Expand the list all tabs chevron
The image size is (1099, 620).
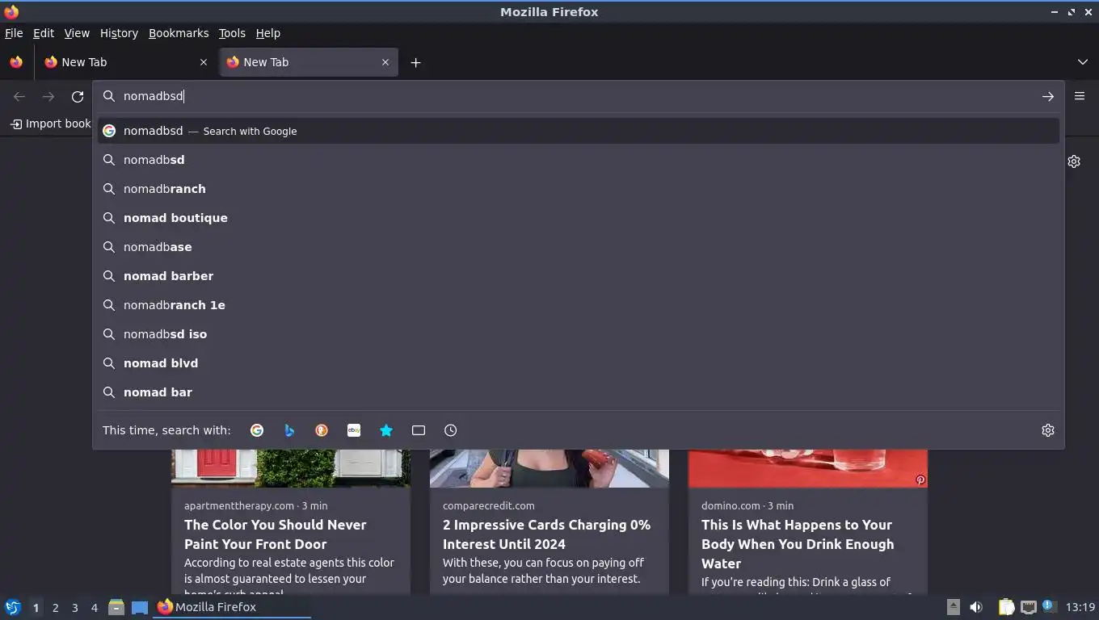(x=1083, y=62)
